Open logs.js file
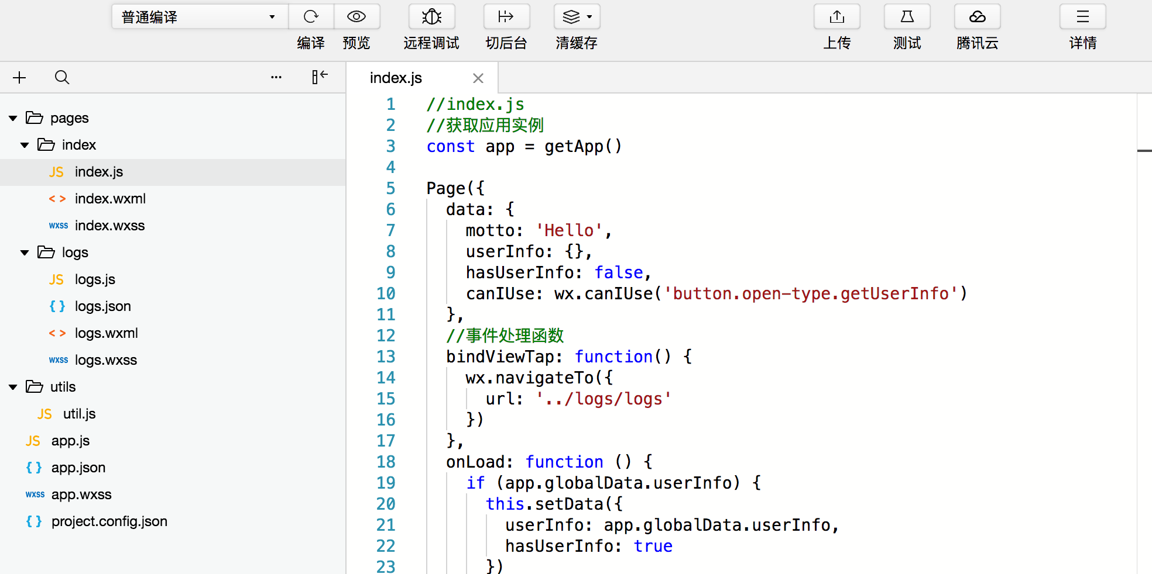This screenshot has width=1152, height=574. pyautogui.click(x=95, y=279)
